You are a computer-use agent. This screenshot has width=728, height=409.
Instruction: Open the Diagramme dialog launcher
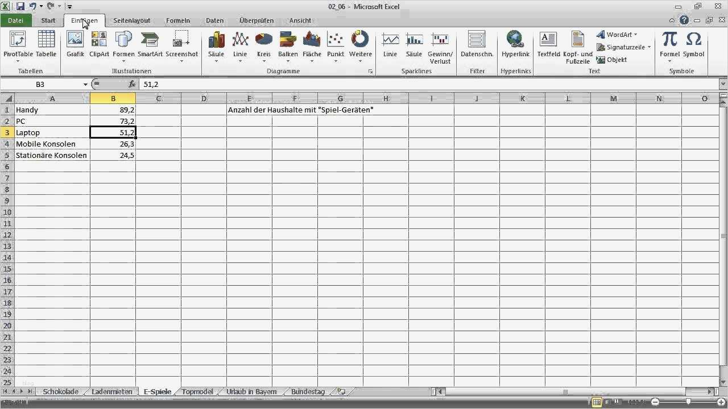pos(370,72)
